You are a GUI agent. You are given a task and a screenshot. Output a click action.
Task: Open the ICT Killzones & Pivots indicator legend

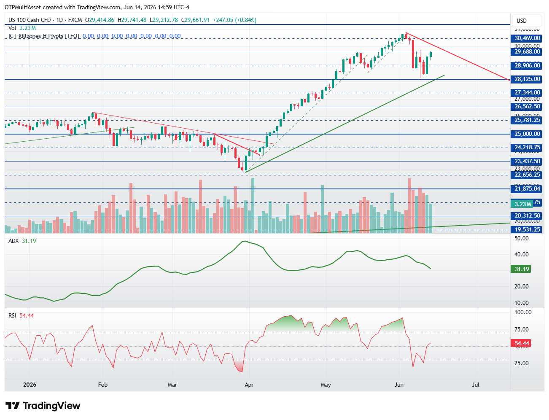point(44,36)
